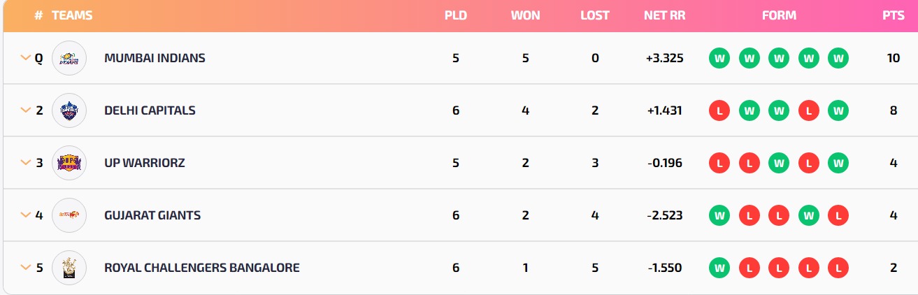Viewport: 918px width, 295px height.
Task: Click Delhi Capitals' first red L form badge
Action: point(719,110)
